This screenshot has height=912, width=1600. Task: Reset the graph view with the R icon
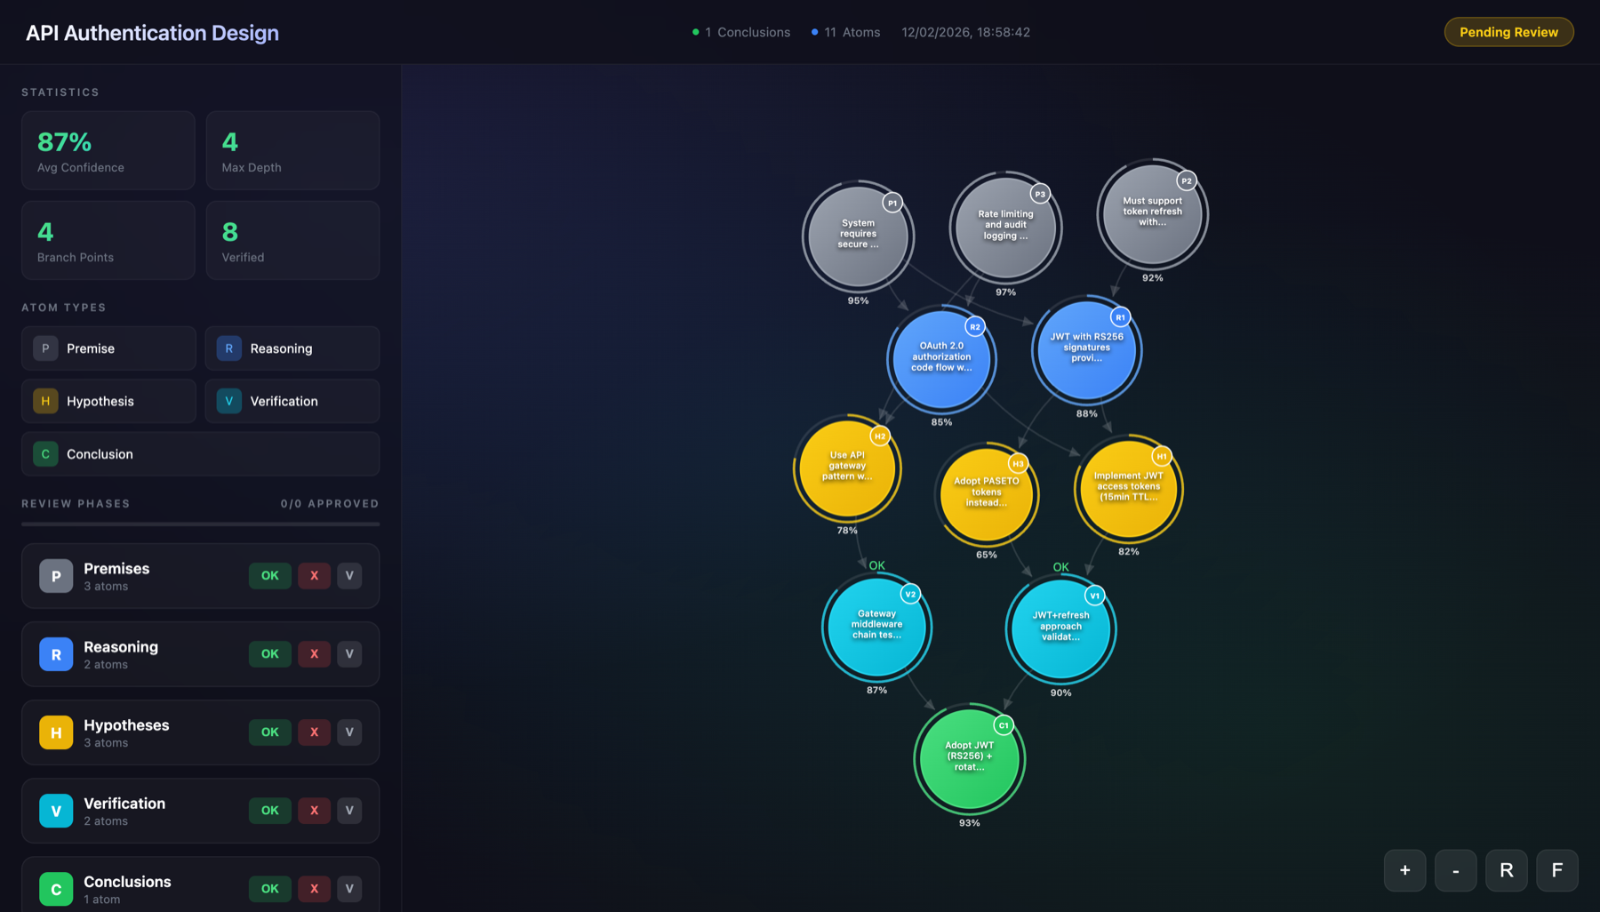coord(1506,870)
